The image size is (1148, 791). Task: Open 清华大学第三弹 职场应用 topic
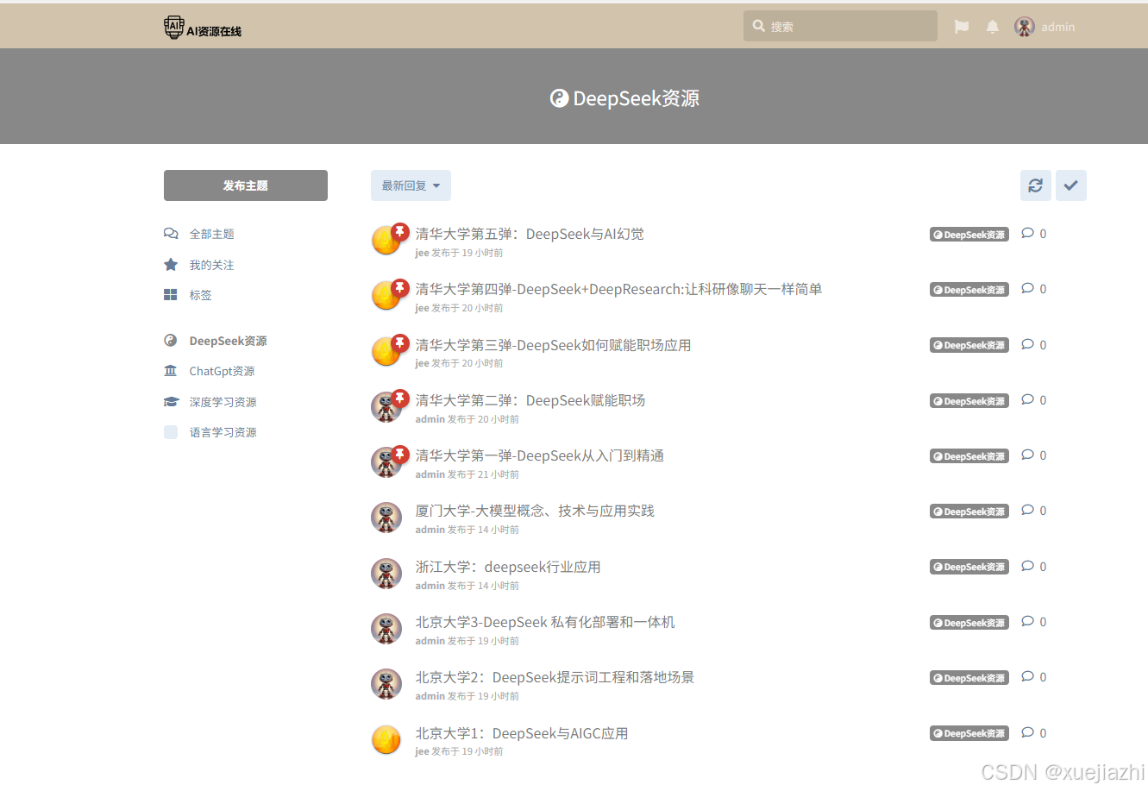pyautogui.click(x=553, y=345)
